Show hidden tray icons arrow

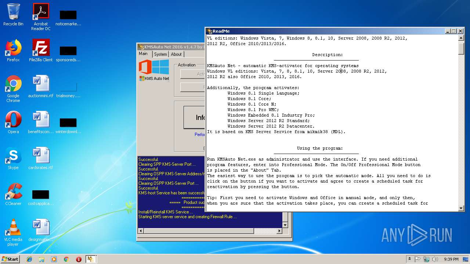click(409, 259)
